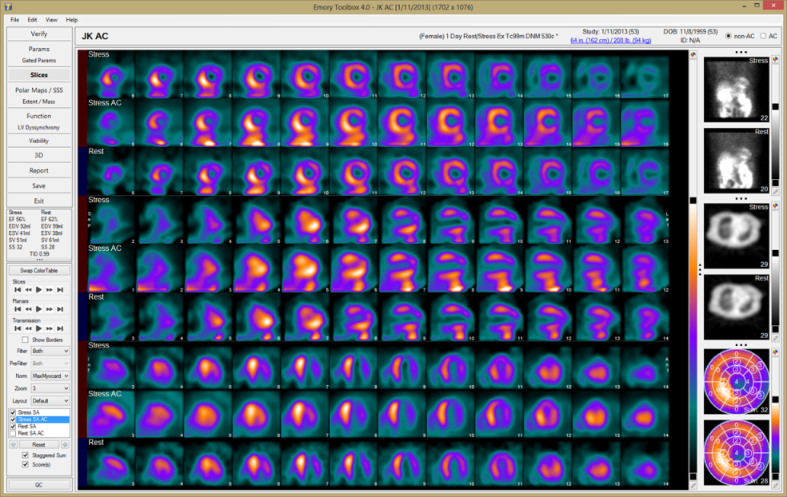
Task: Step forward one frame in Planars controls
Action: tap(50, 309)
